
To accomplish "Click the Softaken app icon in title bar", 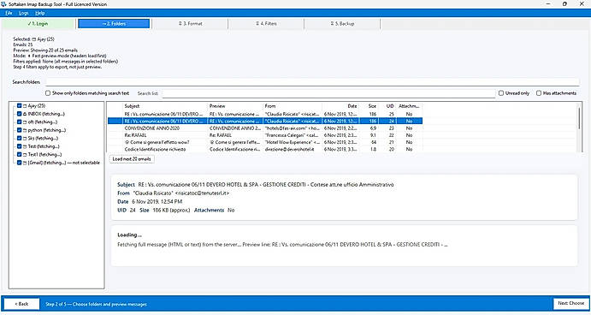I will (4, 4).
